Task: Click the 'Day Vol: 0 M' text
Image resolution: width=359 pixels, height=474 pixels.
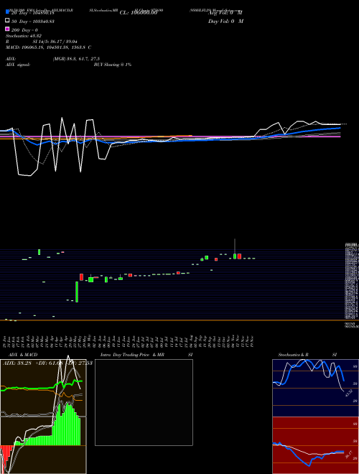Action: click(x=225, y=21)
